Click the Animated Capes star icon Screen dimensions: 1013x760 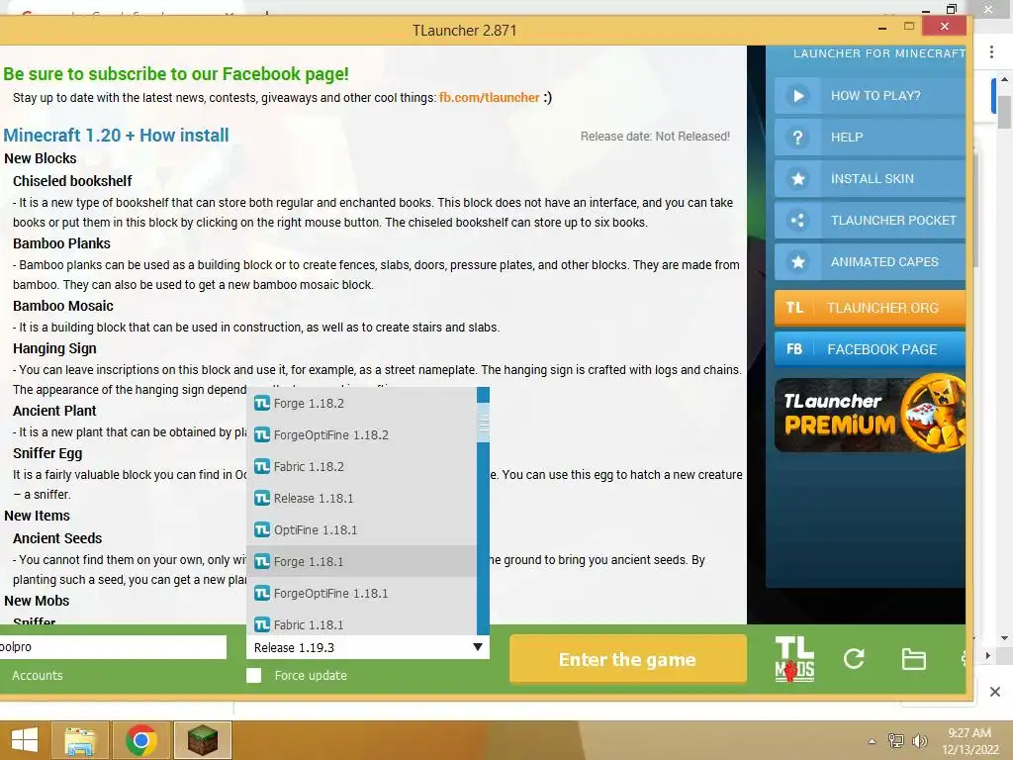tap(798, 261)
